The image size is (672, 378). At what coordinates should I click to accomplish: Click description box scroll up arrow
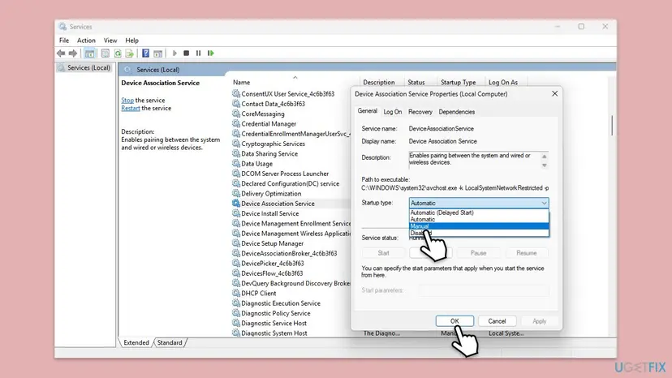(545, 157)
